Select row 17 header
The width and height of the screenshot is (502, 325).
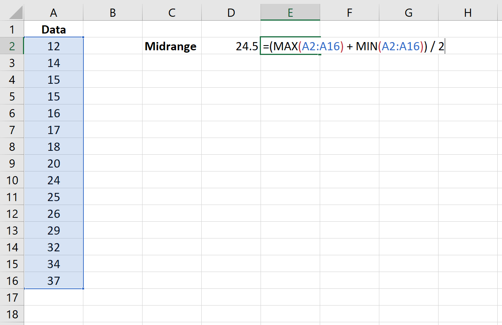tap(12, 297)
